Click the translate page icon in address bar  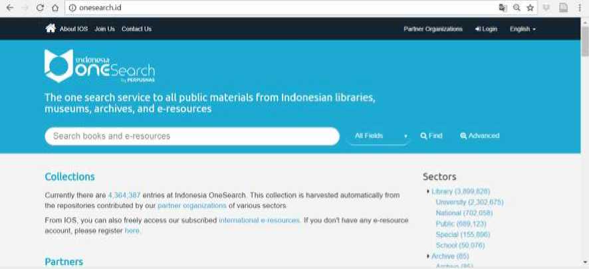[x=503, y=8]
